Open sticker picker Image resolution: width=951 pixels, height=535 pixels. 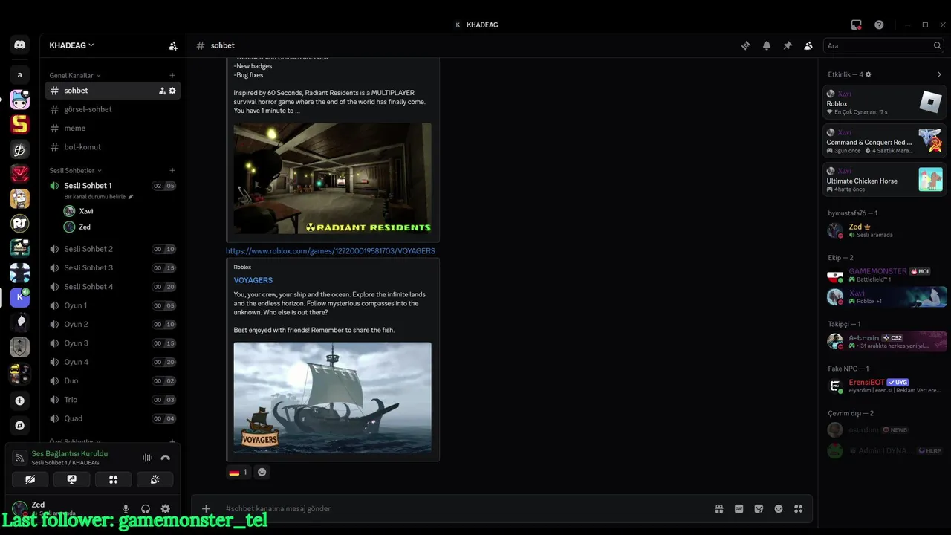759,509
